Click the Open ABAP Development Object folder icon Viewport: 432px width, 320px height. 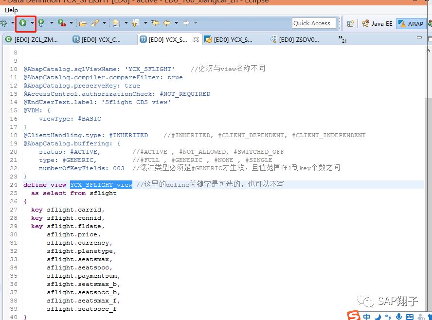(x=83, y=23)
